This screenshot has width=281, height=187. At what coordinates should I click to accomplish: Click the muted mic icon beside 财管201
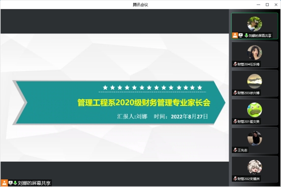coord(235,121)
